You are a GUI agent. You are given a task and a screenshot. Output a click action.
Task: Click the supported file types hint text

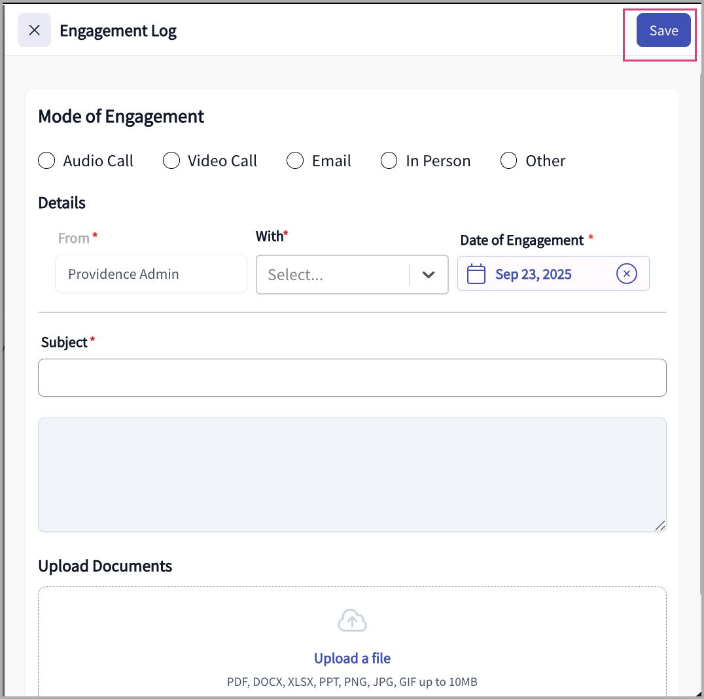352,682
